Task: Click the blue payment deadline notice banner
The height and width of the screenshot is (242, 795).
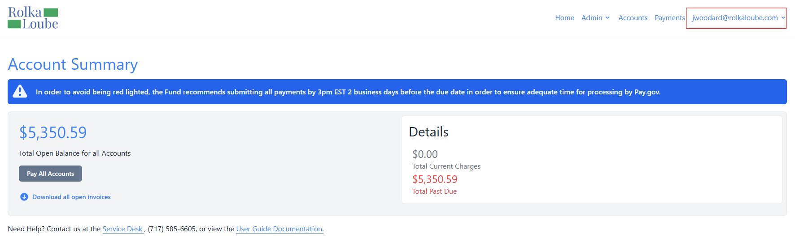Action: (x=397, y=92)
